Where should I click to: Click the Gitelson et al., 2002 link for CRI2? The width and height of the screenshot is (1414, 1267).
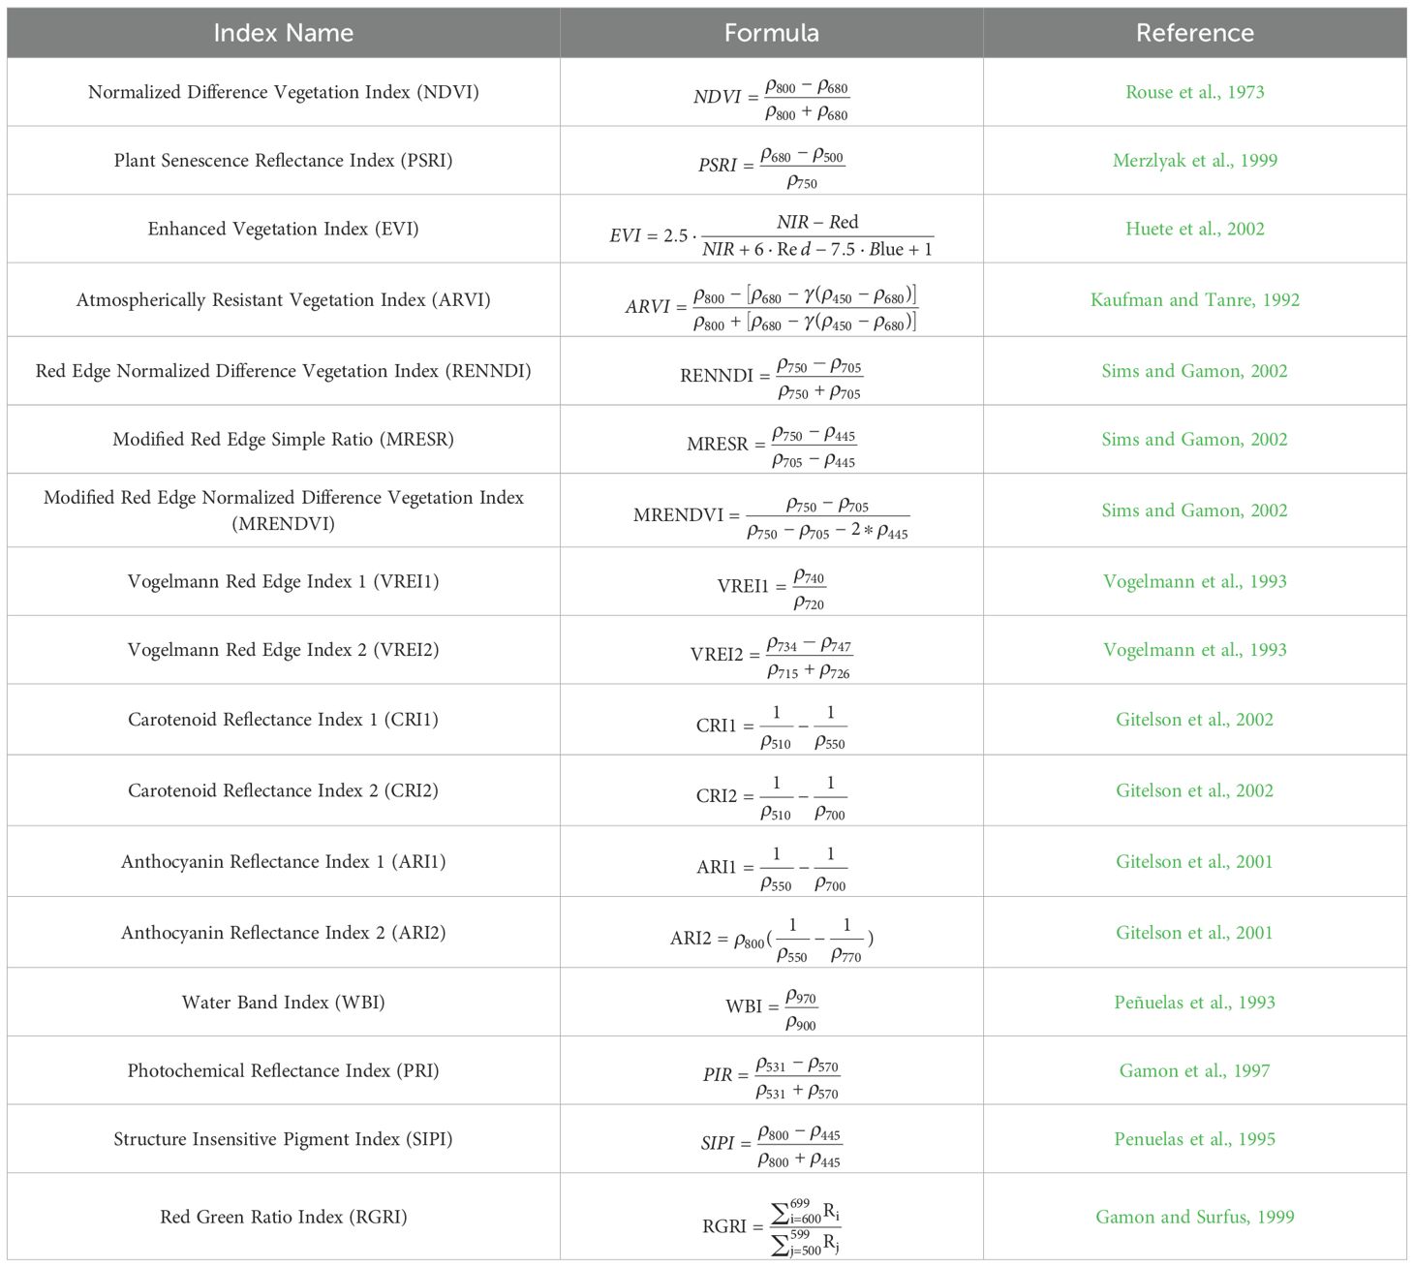(1194, 790)
